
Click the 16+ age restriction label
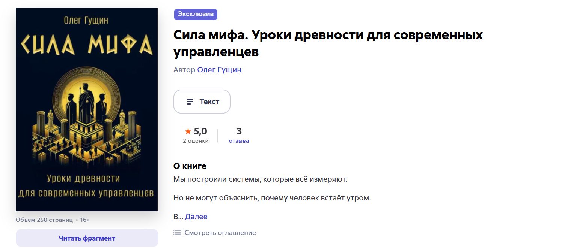[84, 220]
